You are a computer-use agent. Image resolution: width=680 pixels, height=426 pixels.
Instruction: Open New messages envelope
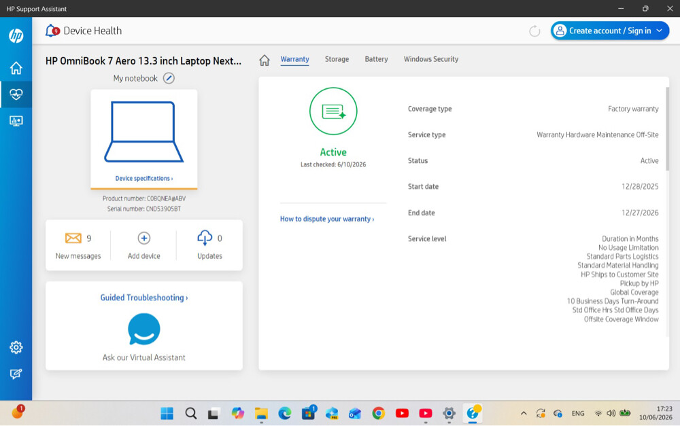[73, 238]
